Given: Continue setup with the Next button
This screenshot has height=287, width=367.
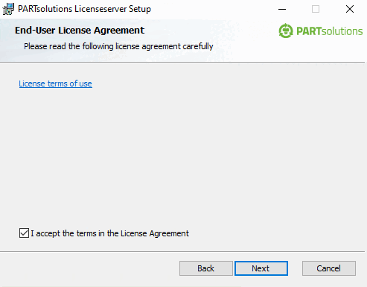Looking at the screenshot, I should 261,268.
